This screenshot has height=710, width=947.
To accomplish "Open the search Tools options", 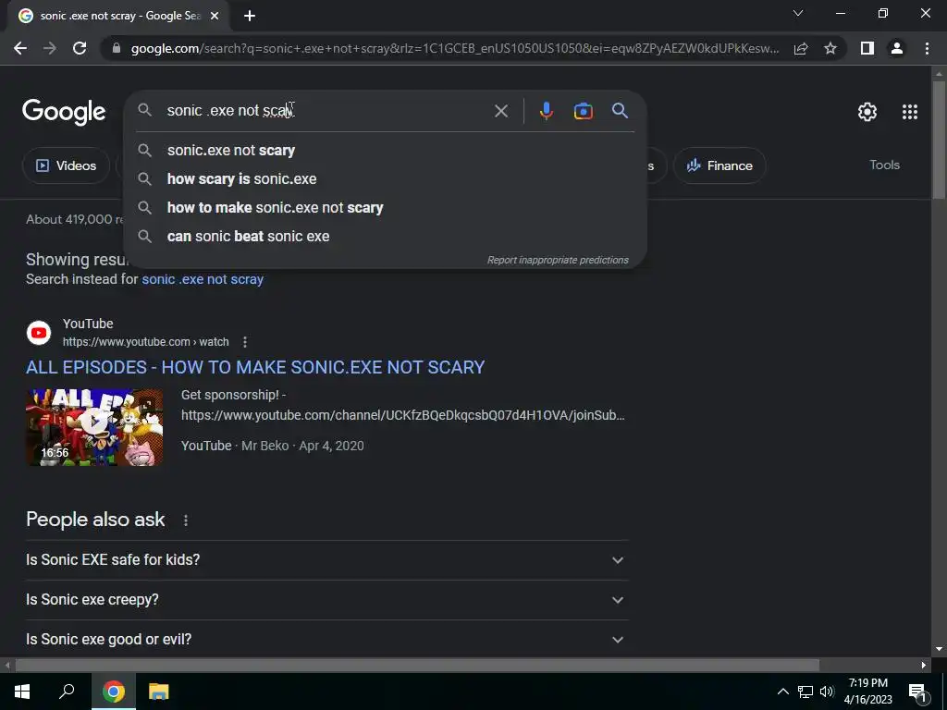I will (x=884, y=165).
